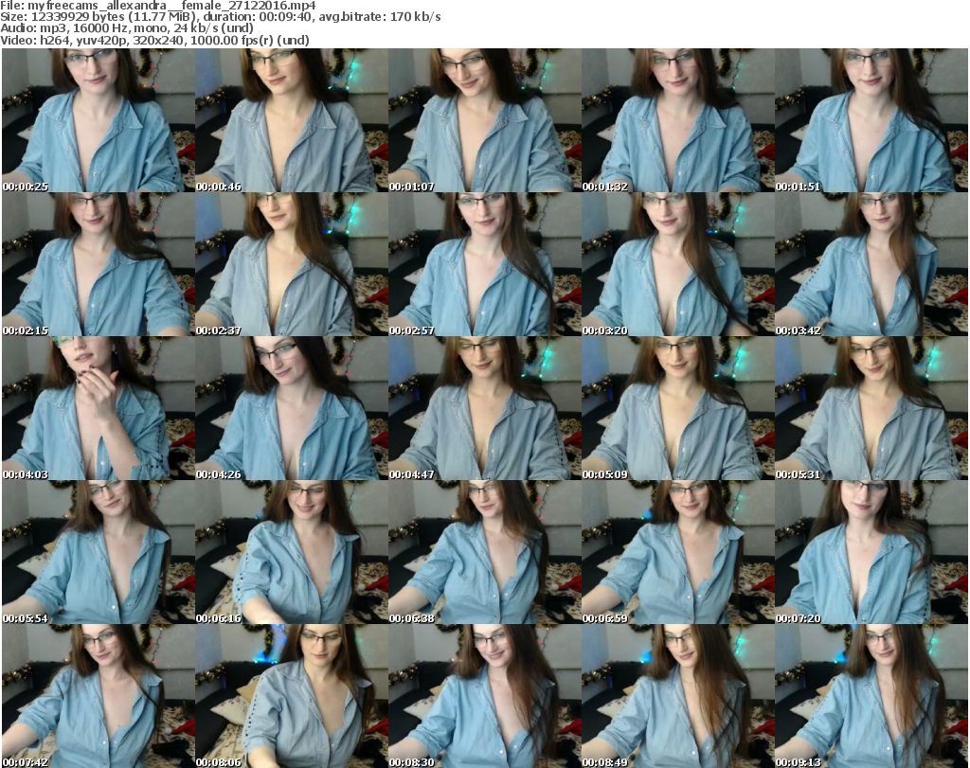Screen dimensions: 970x768
Task: Open the thumbnail labeled 00:08:30
Action: [x=483, y=696]
